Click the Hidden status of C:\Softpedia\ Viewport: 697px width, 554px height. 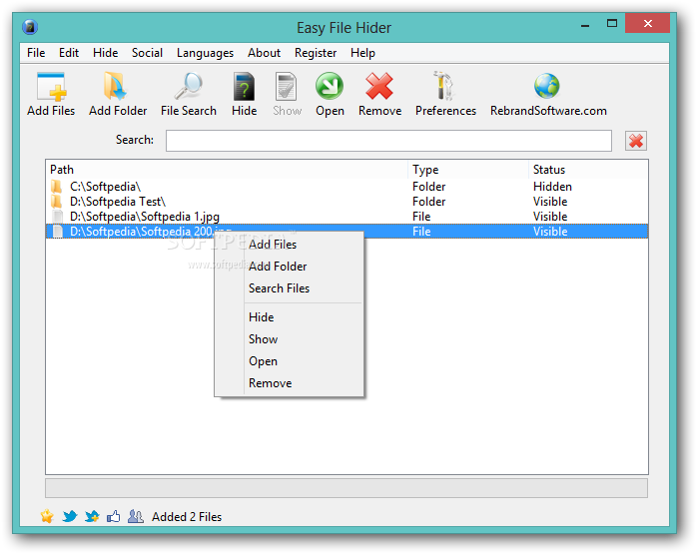[552, 187]
